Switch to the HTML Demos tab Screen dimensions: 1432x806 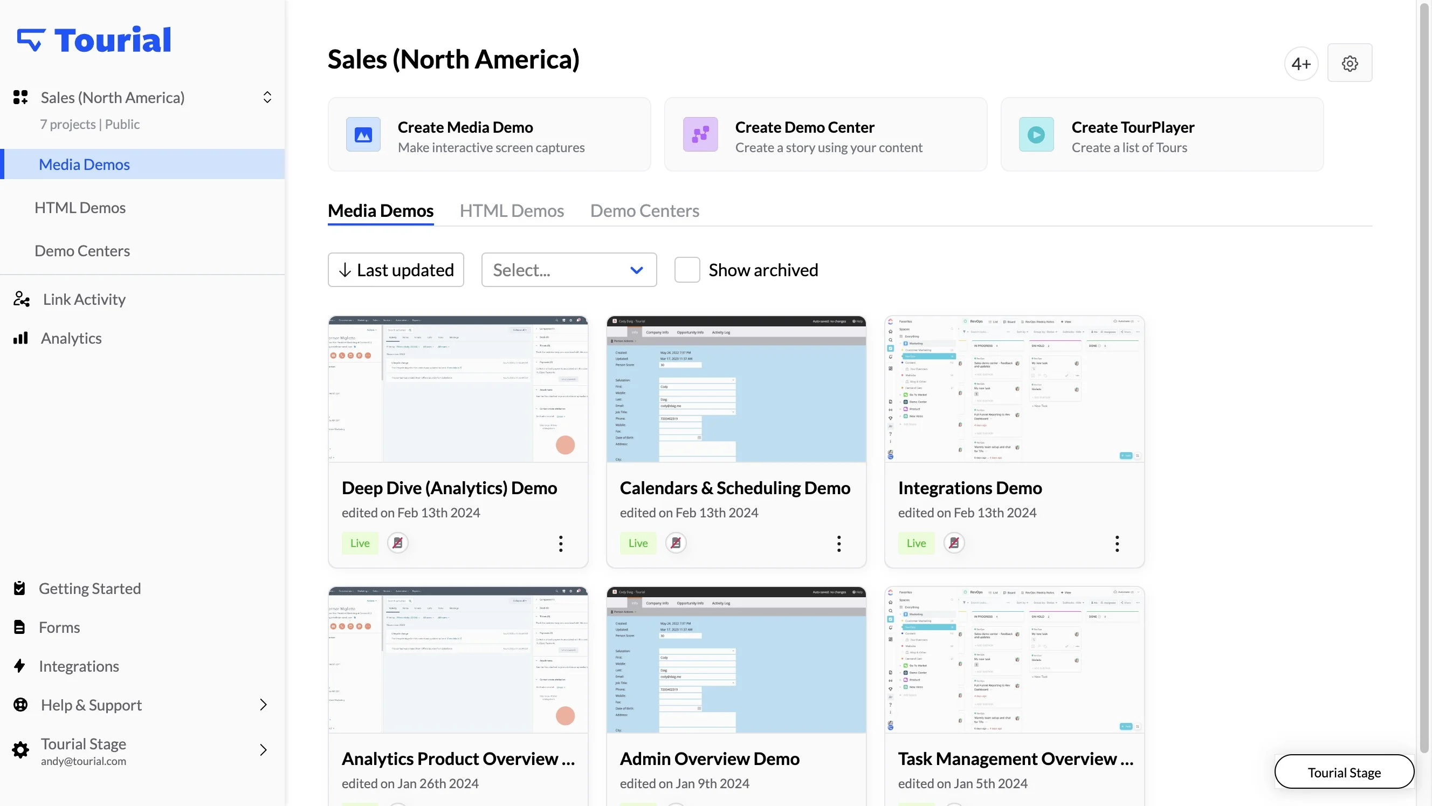(512, 211)
